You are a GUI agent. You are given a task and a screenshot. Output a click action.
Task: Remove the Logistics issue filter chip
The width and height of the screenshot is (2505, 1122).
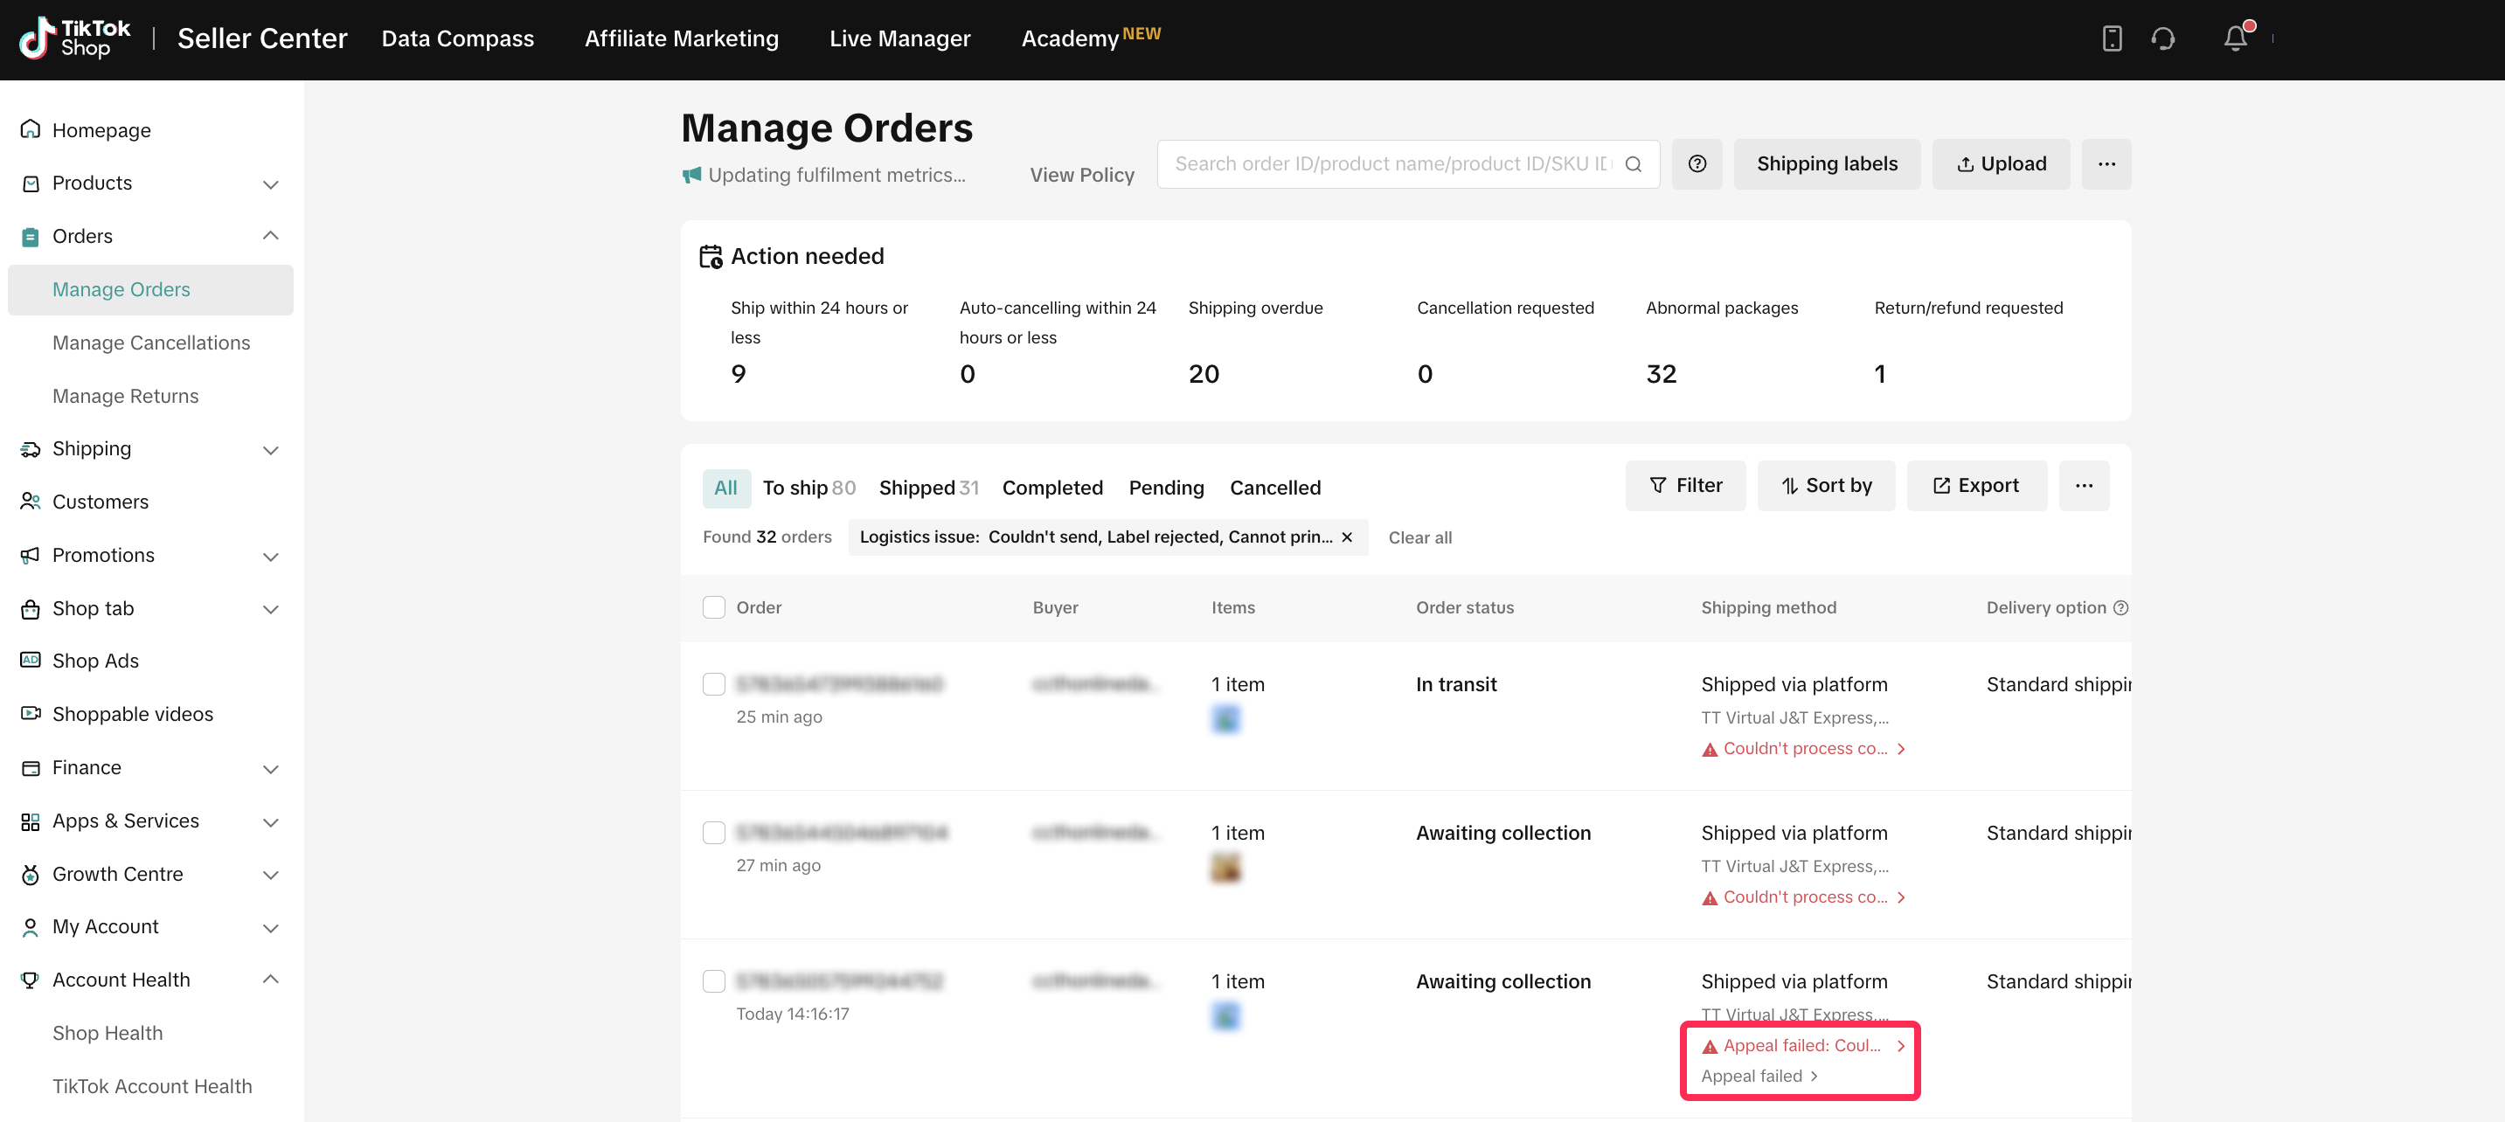[1347, 537]
